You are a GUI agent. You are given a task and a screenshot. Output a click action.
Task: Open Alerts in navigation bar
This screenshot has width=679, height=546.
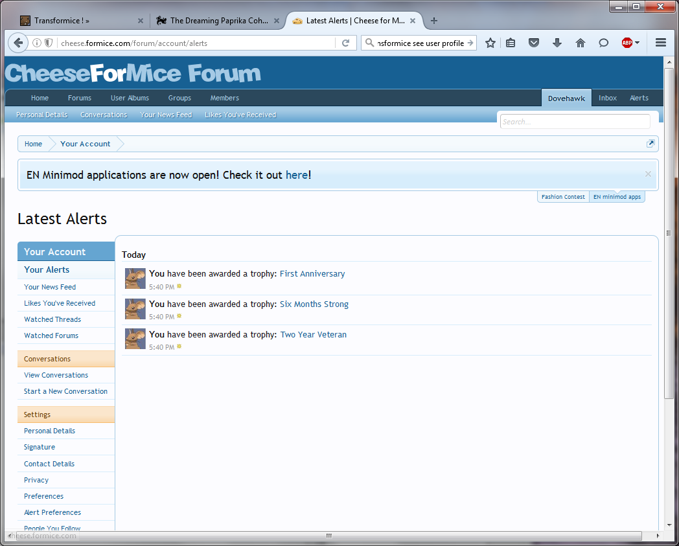pyautogui.click(x=639, y=98)
